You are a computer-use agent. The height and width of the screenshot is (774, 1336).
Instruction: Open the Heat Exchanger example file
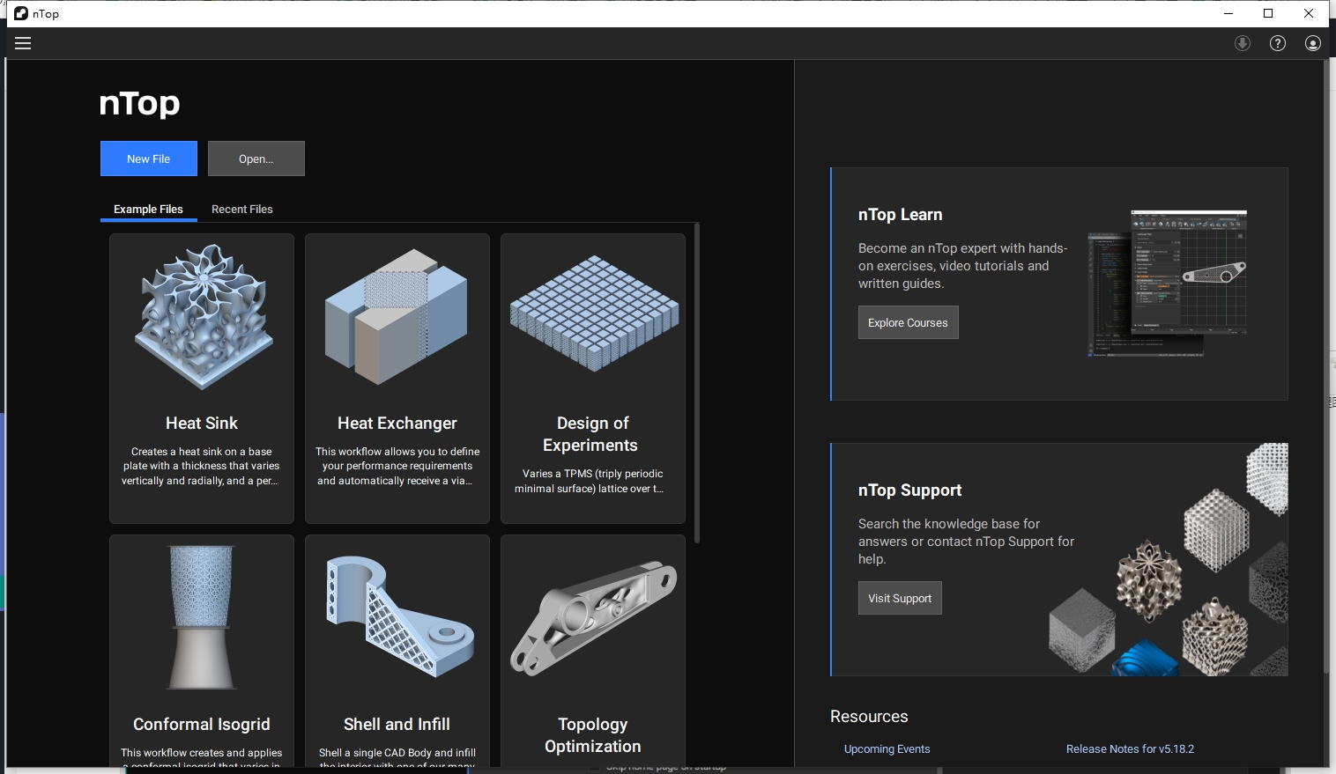(x=397, y=379)
